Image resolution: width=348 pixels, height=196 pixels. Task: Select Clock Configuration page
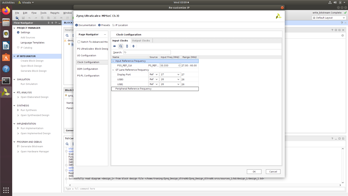(x=92, y=62)
